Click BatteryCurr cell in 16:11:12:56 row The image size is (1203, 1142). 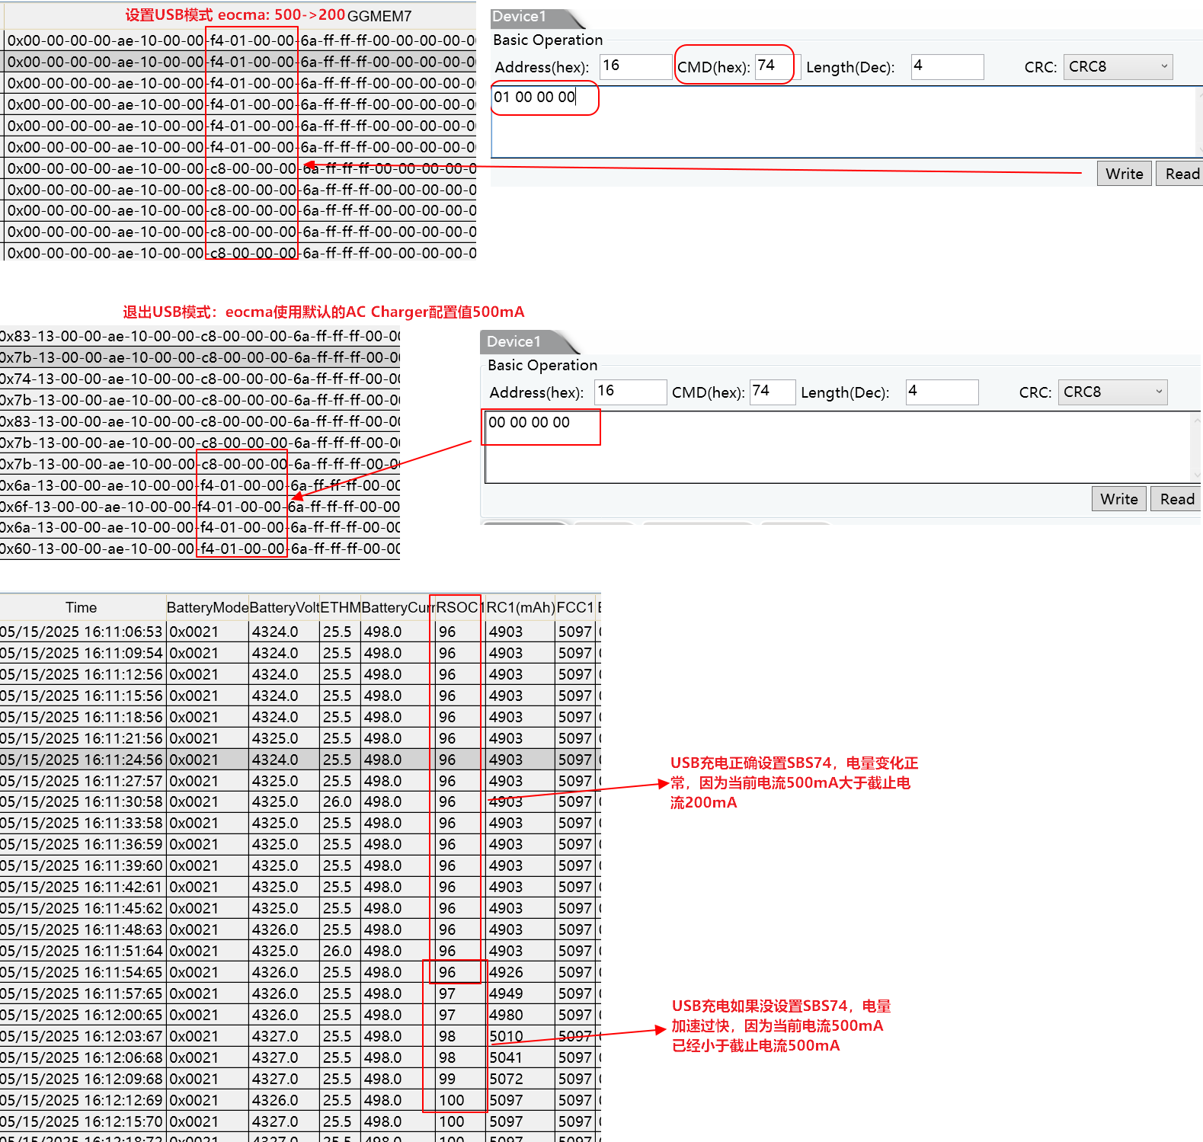(x=396, y=674)
